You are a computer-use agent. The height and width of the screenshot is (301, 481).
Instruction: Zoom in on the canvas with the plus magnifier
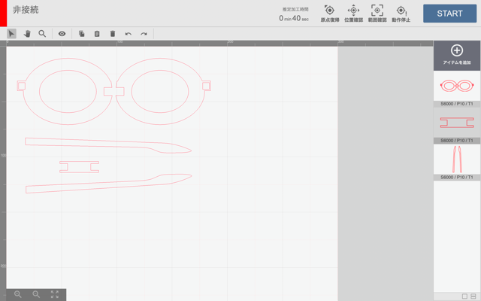pyautogui.click(x=18, y=294)
